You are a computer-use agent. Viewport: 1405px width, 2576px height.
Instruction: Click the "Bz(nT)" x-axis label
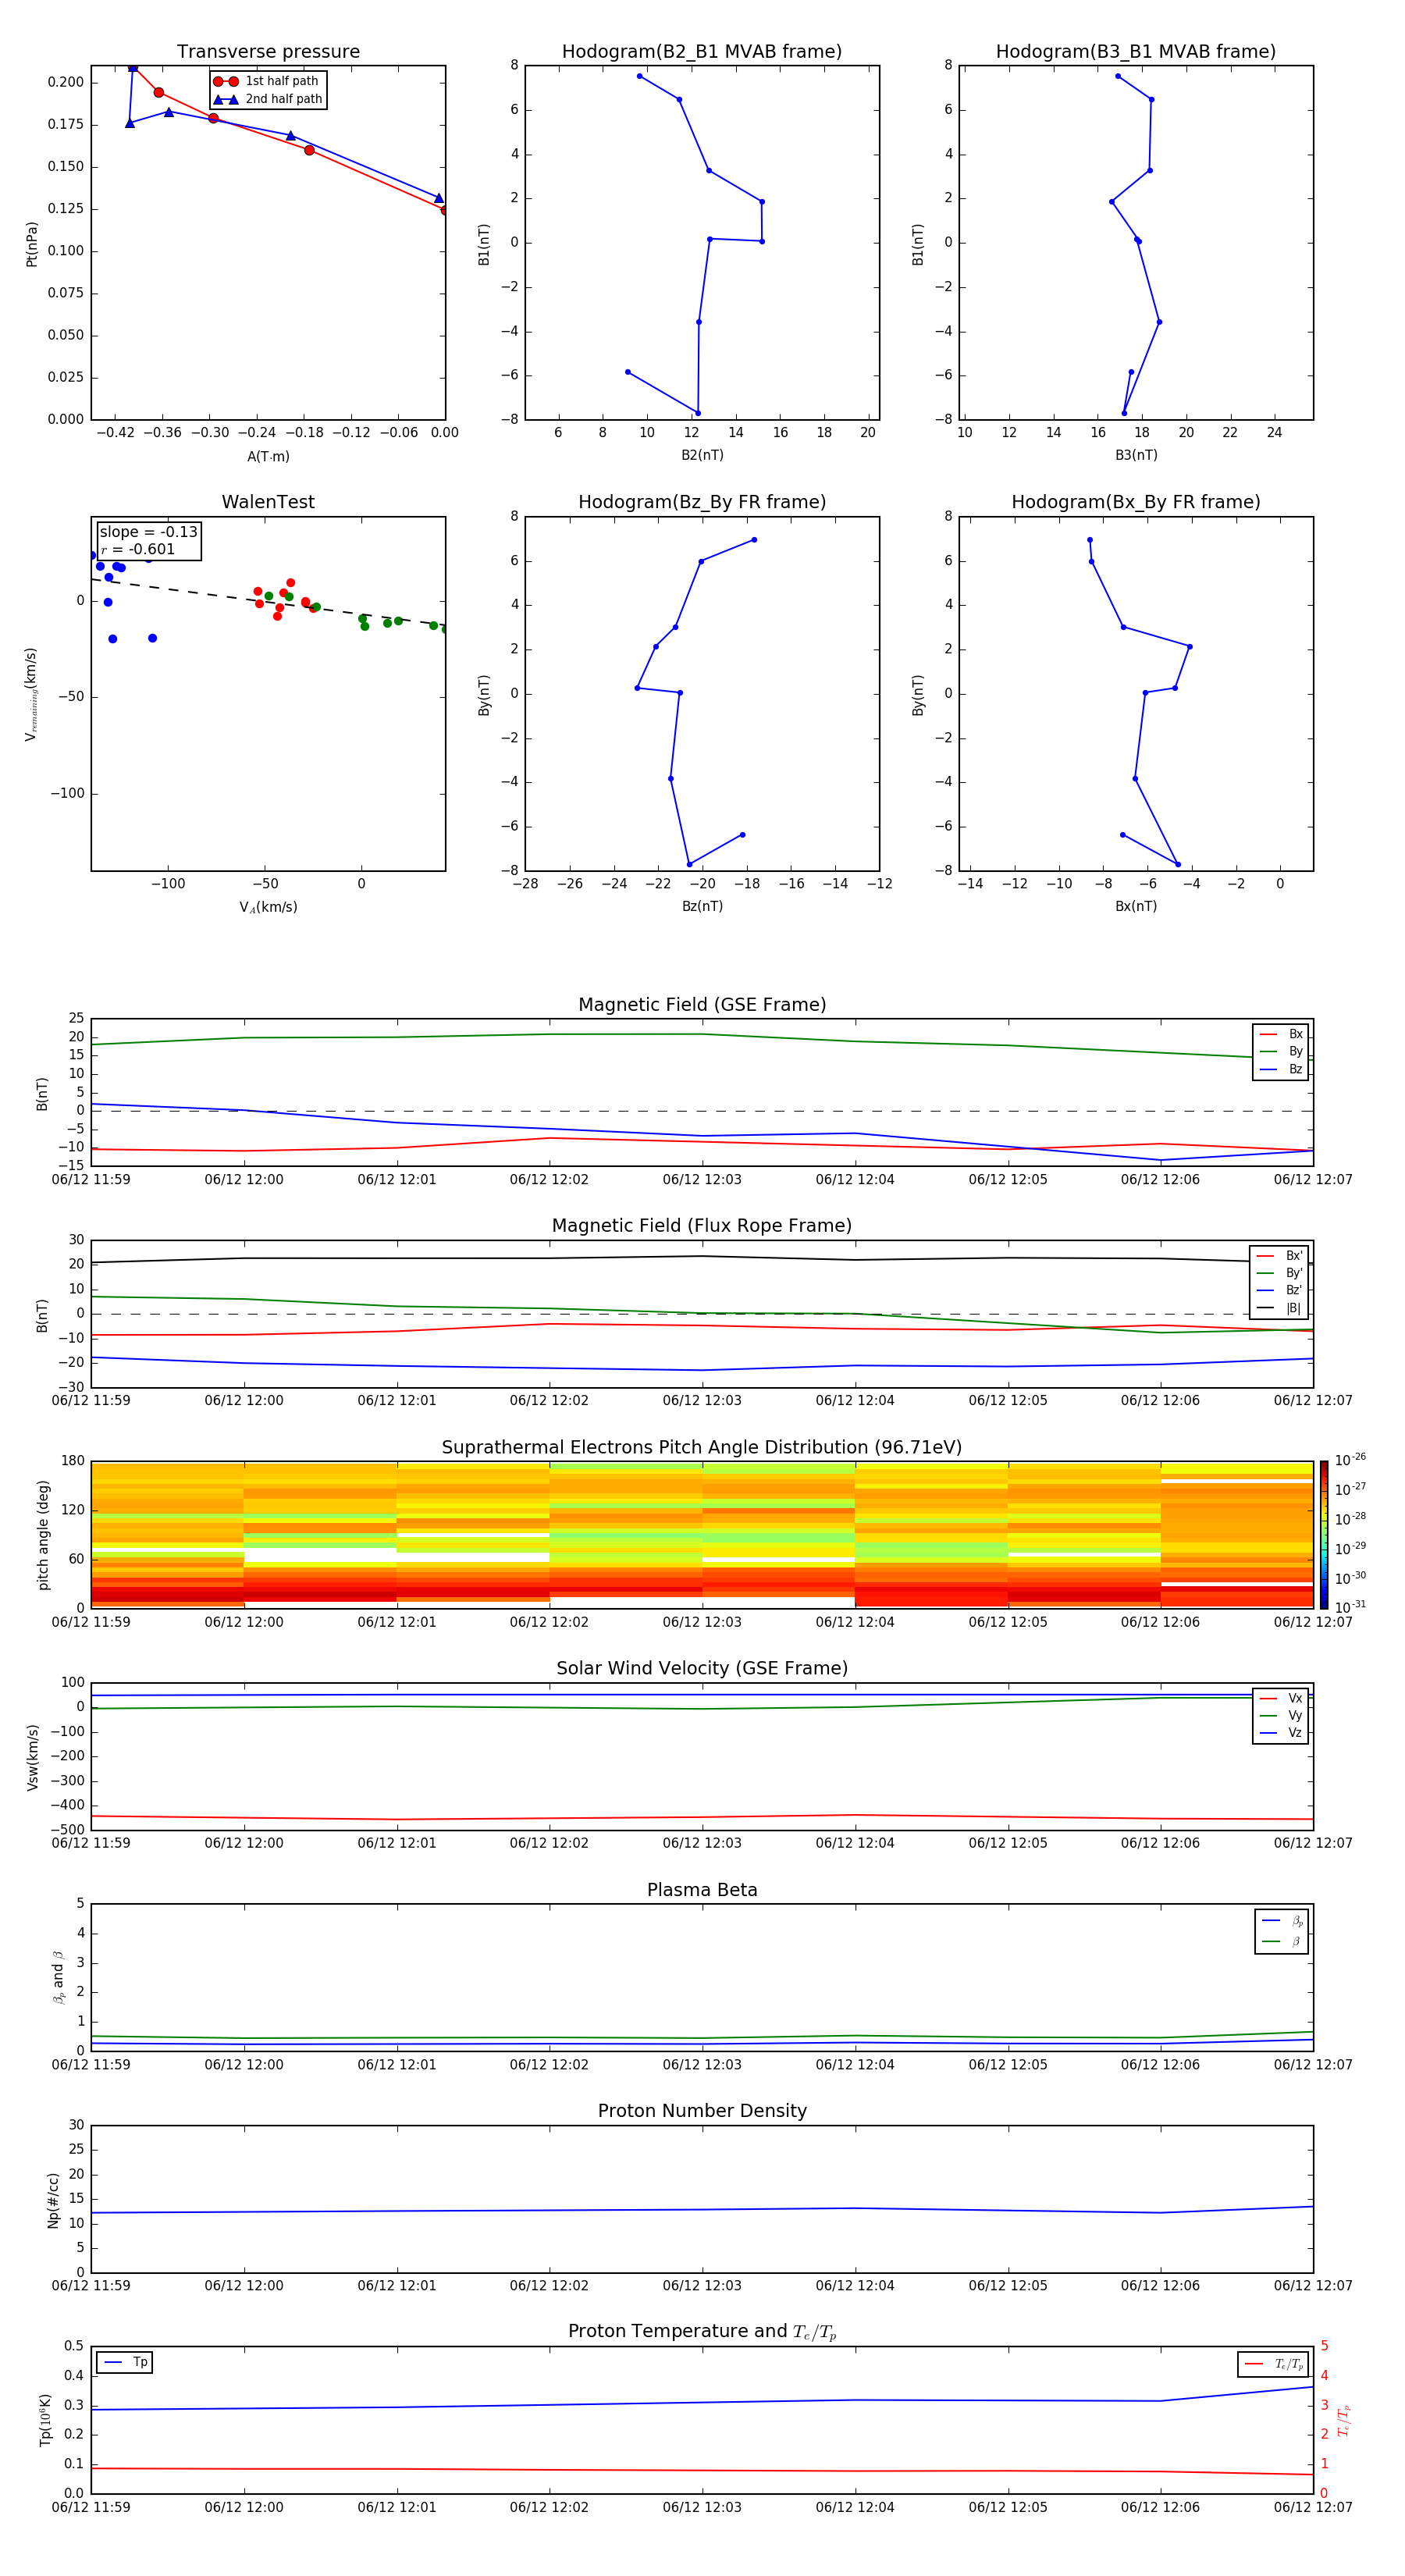pos(702,906)
